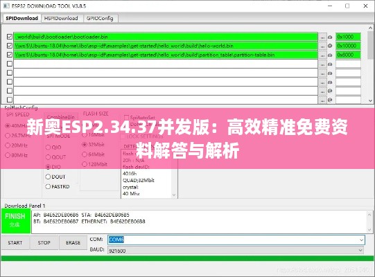The height and width of the screenshot is (277, 375).
Task: Uncheck the partition-table.bin file checkbox
Action: 10,55
